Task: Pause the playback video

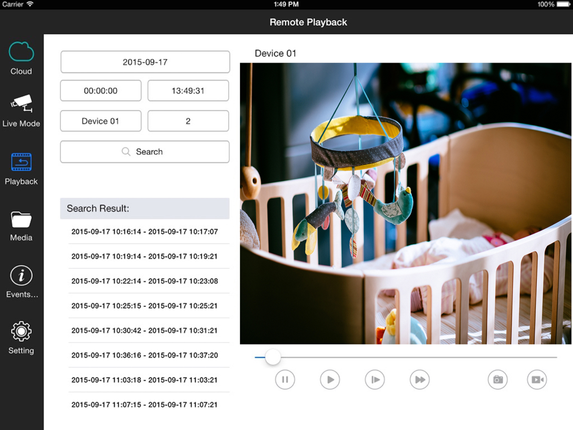Action: click(x=285, y=380)
